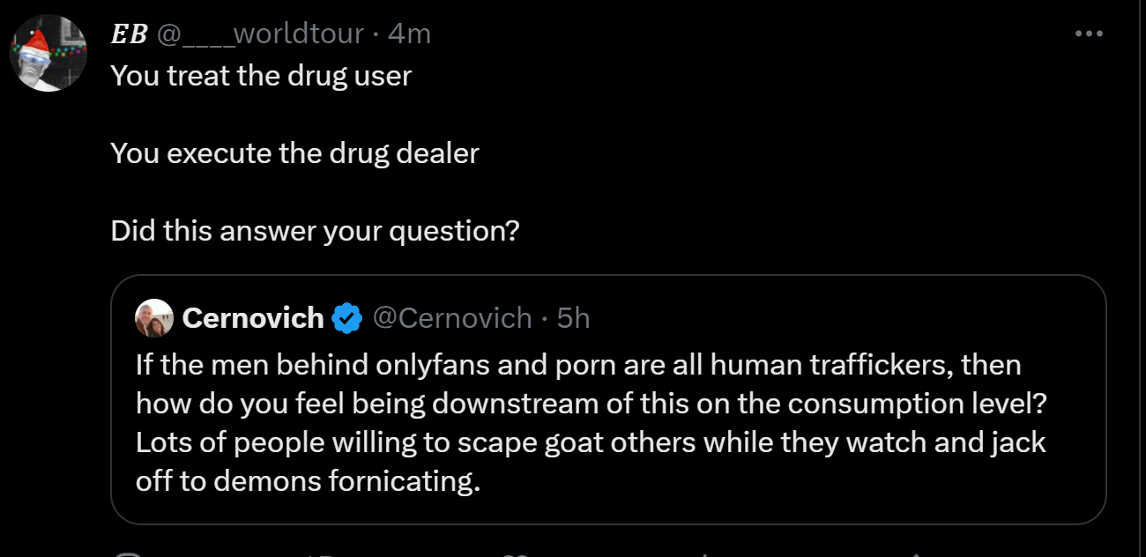1146x557 pixels.
Task: Open the post via the 4m timestamp
Action: pyautogui.click(x=409, y=34)
